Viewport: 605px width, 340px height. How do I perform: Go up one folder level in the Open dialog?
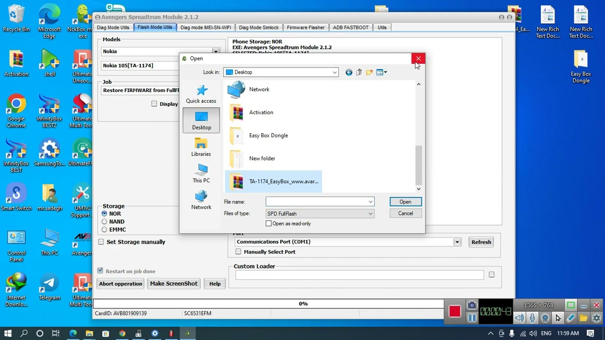[x=359, y=72]
